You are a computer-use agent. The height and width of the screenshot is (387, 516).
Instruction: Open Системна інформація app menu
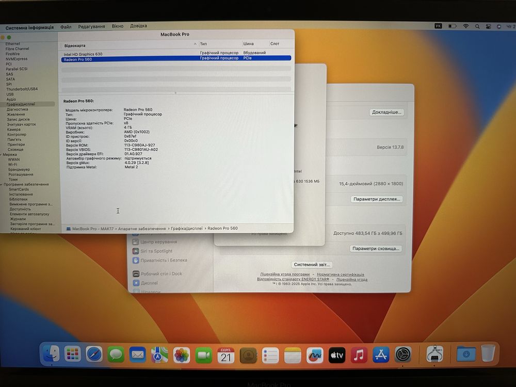point(29,28)
